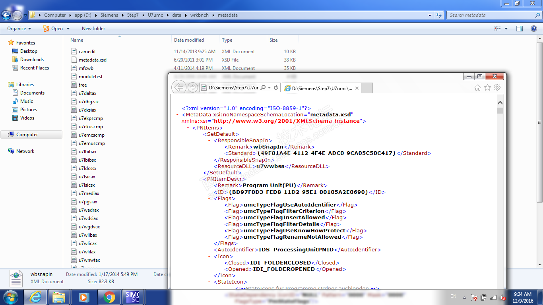Open Windows Explorer from the taskbar

59,297
